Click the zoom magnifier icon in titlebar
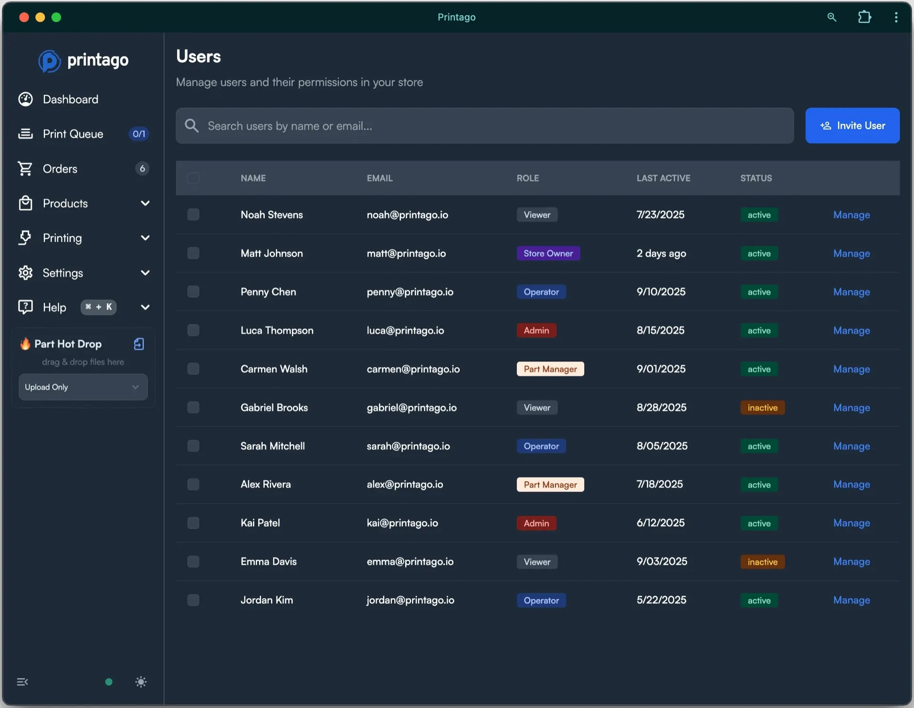Viewport: 914px width, 708px height. 832,17
